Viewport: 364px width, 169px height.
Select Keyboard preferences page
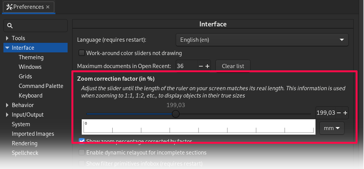coord(31,96)
